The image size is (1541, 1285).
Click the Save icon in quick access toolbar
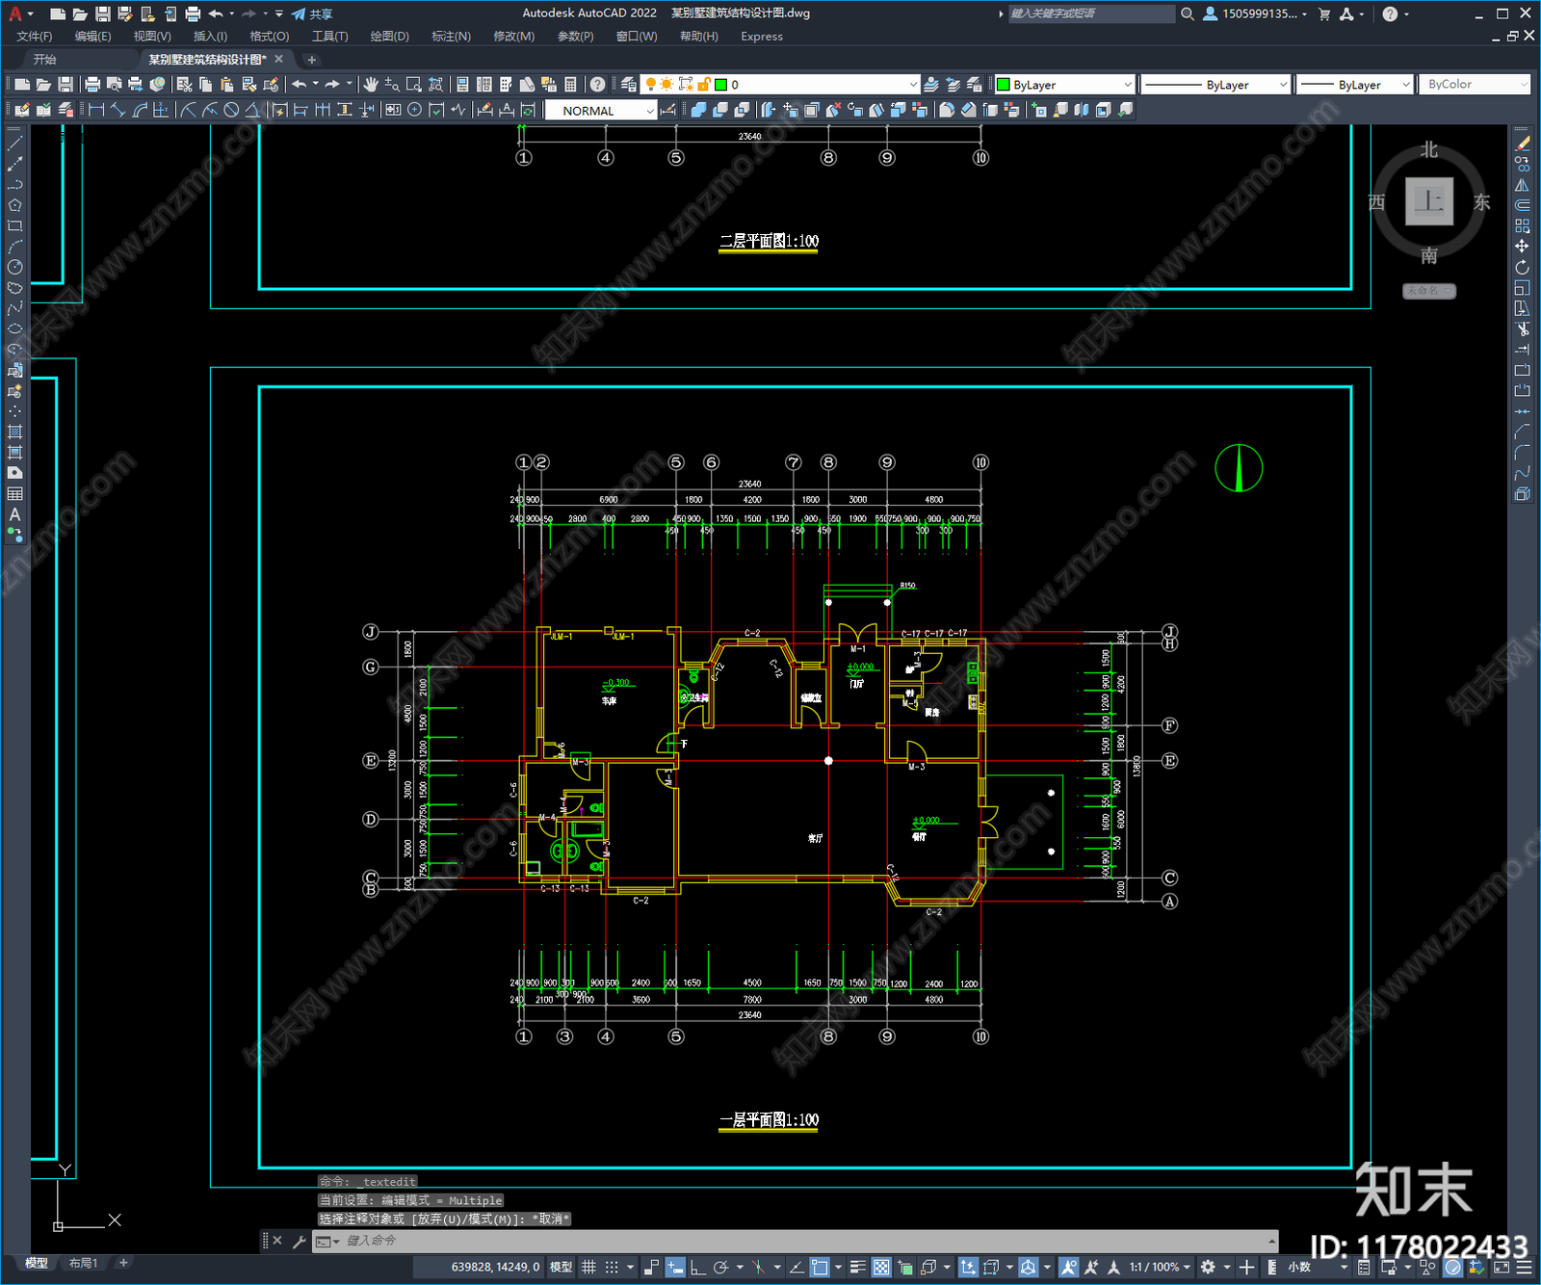[102, 13]
